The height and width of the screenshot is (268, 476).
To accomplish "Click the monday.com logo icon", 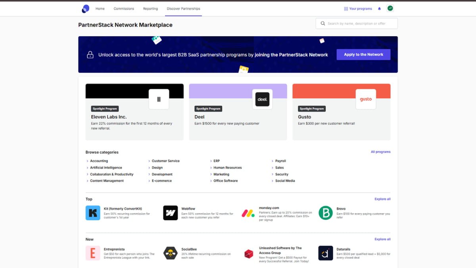I will pos(248,213).
